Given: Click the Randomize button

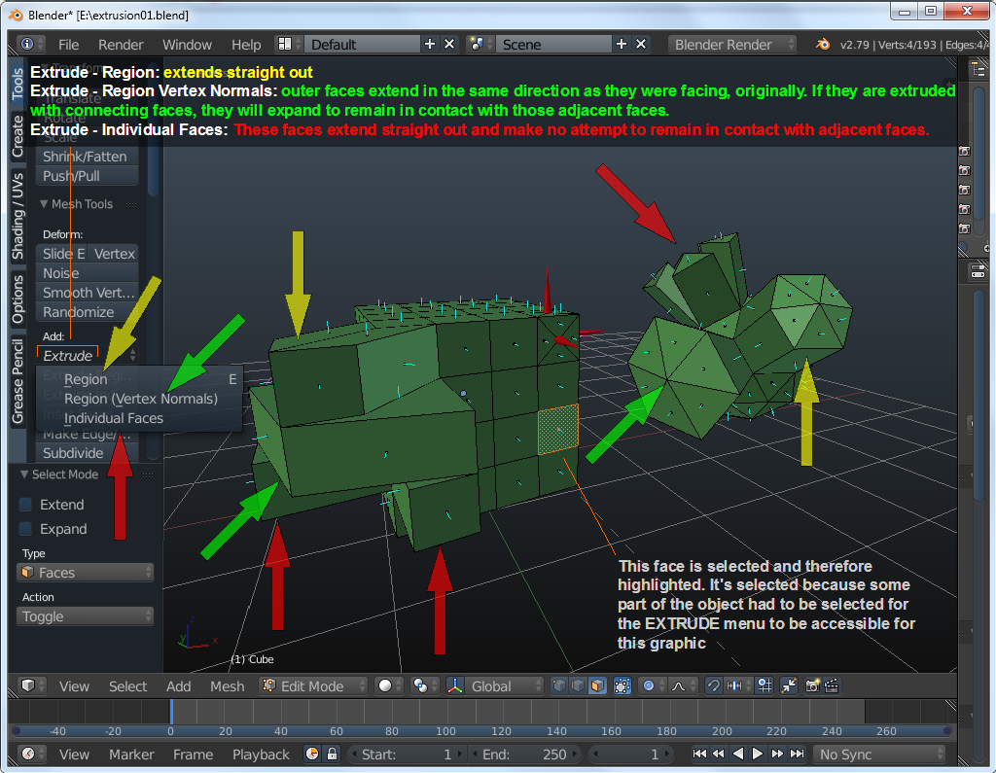Looking at the screenshot, I should [x=88, y=312].
